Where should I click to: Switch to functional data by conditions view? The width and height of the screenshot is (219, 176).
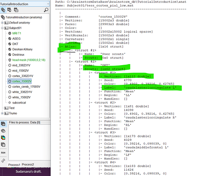[x=16, y=10]
